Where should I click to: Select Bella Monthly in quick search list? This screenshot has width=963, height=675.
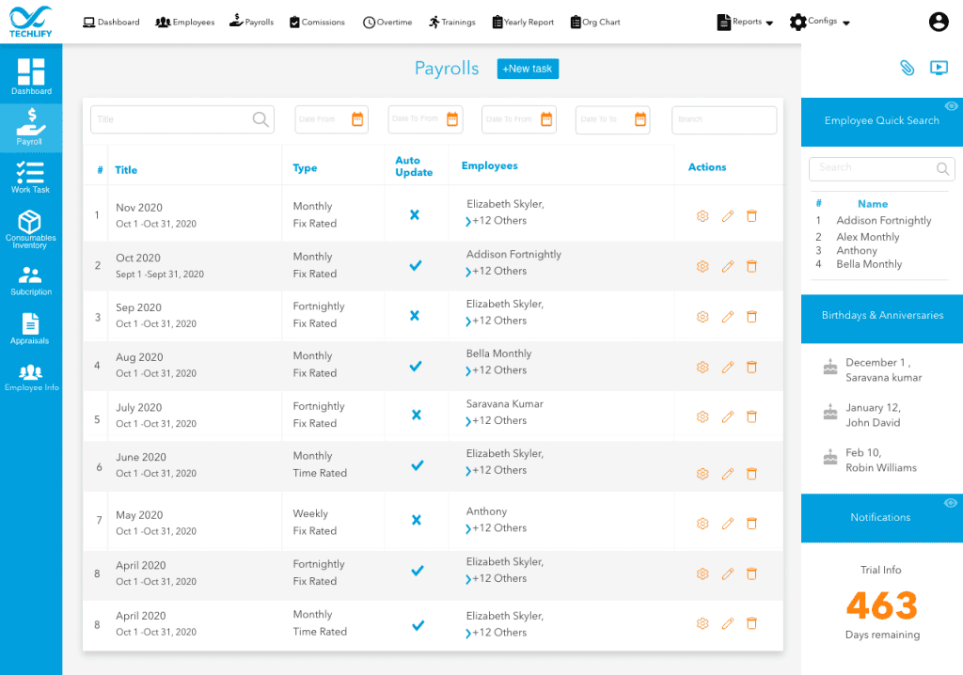[x=868, y=264]
